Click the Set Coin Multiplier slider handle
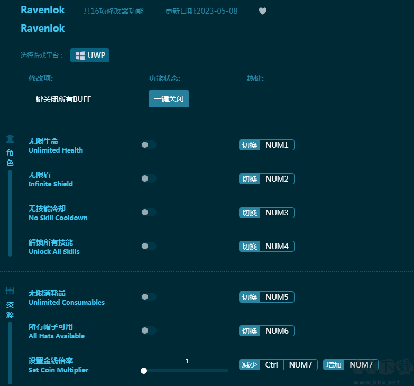Viewport: 414px width, 386px height. 144,371
